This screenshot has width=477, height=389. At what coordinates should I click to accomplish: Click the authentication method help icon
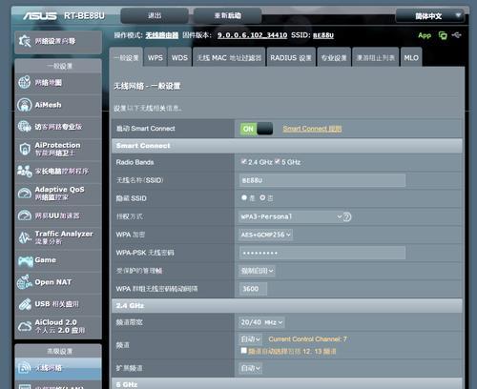(347, 216)
